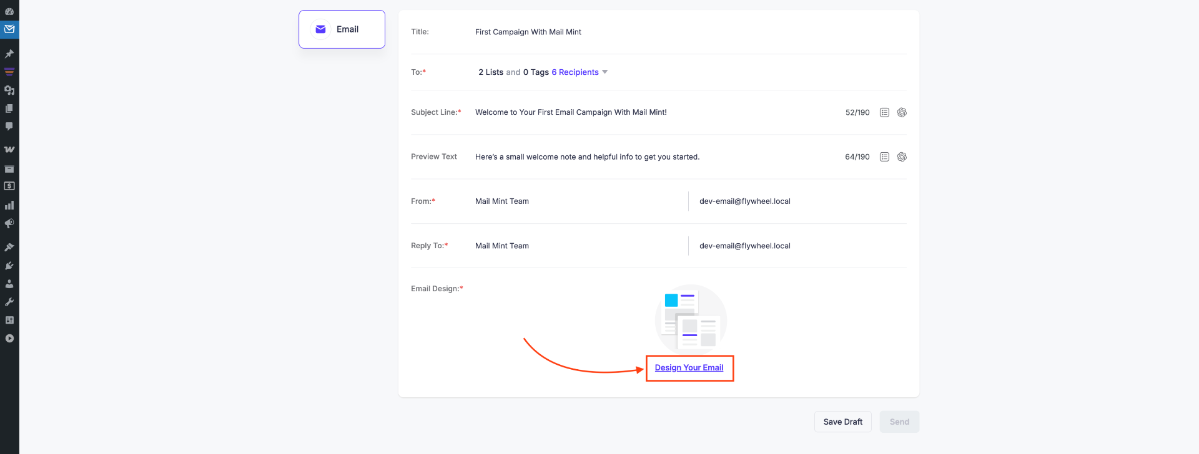
Task: Open the Appearance paintbrush sidebar icon
Action: [9, 247]
